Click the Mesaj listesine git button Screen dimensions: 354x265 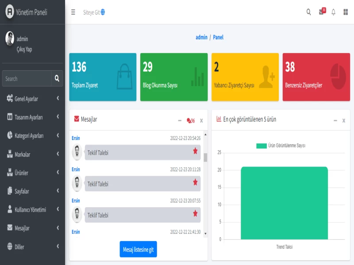138,250
